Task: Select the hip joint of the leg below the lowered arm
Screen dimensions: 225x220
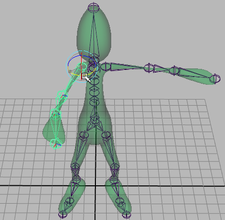Action: point(84,135)
